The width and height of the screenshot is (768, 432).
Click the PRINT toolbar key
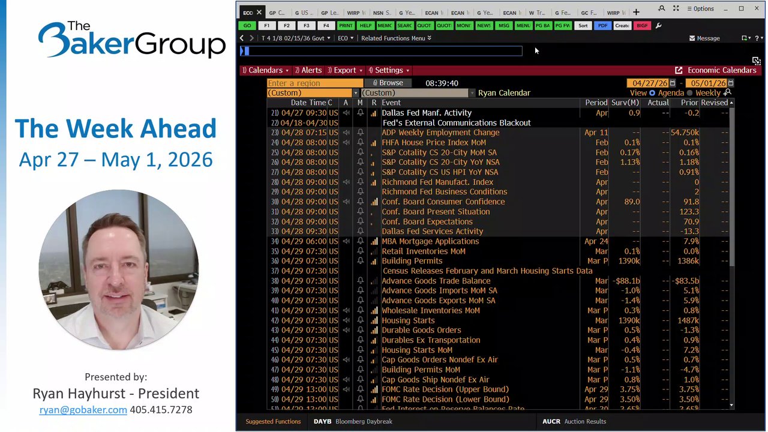coord(346,26)
